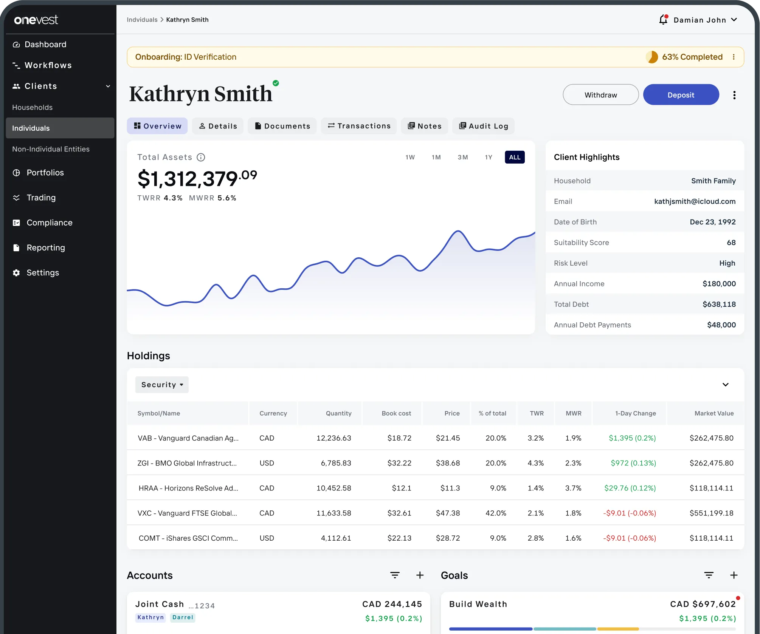Add a new Goal with the plus icon

point(734,575)
